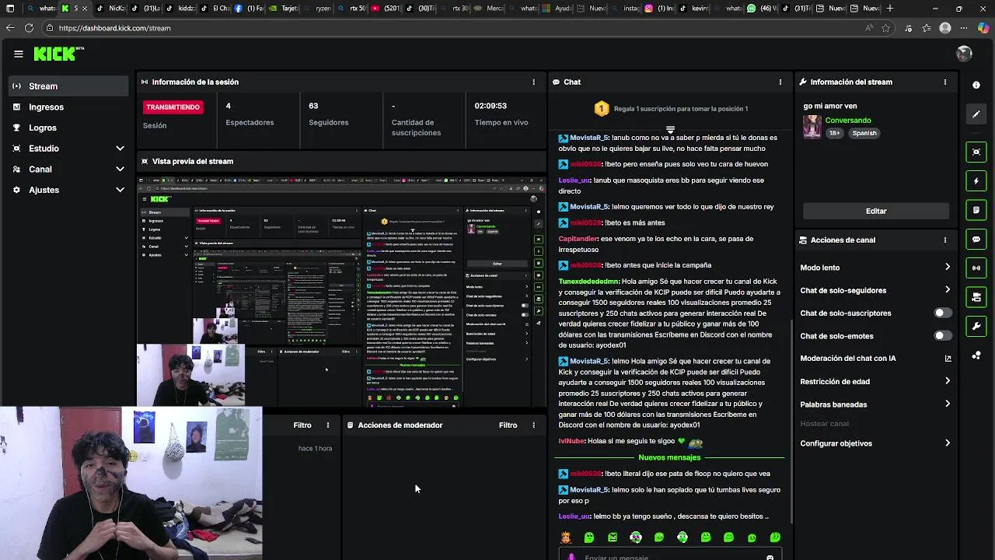Click the browser refresh button
This screenshot has width=995, height=560.
tap(29, 28)
